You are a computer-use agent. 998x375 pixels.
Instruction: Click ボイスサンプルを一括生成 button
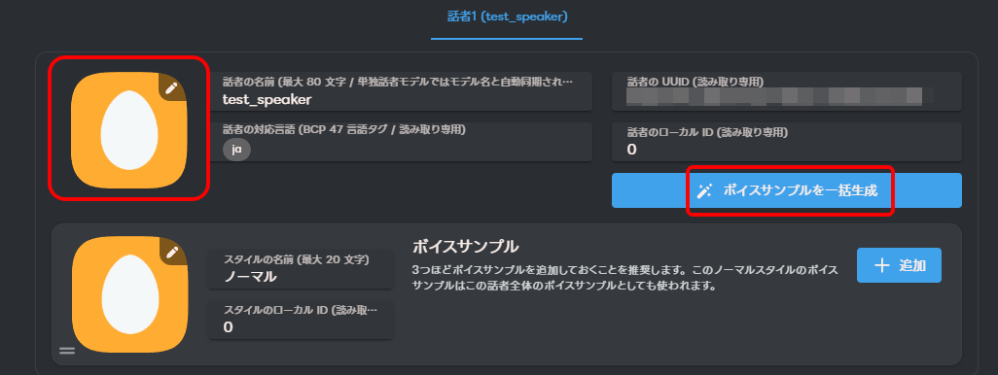click(x=787, y=190)
